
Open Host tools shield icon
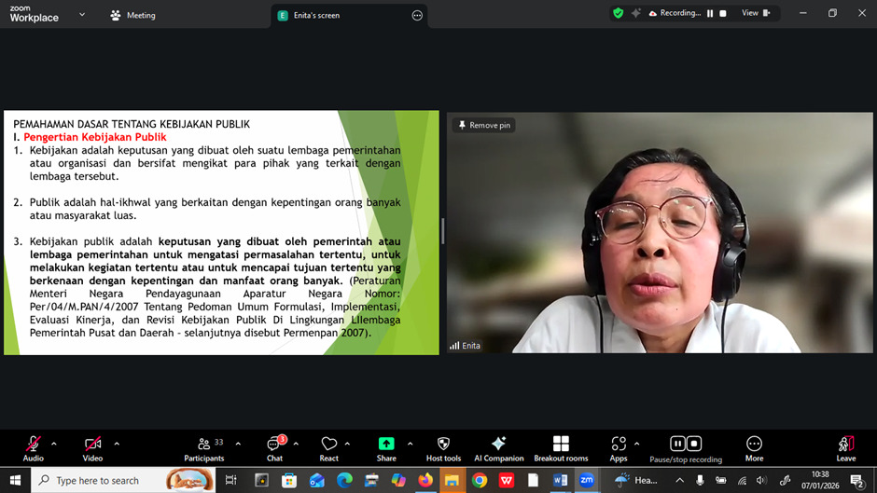coord(443,446)
